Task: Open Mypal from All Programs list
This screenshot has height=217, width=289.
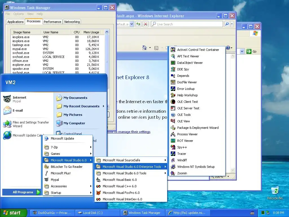Action: 68,180
